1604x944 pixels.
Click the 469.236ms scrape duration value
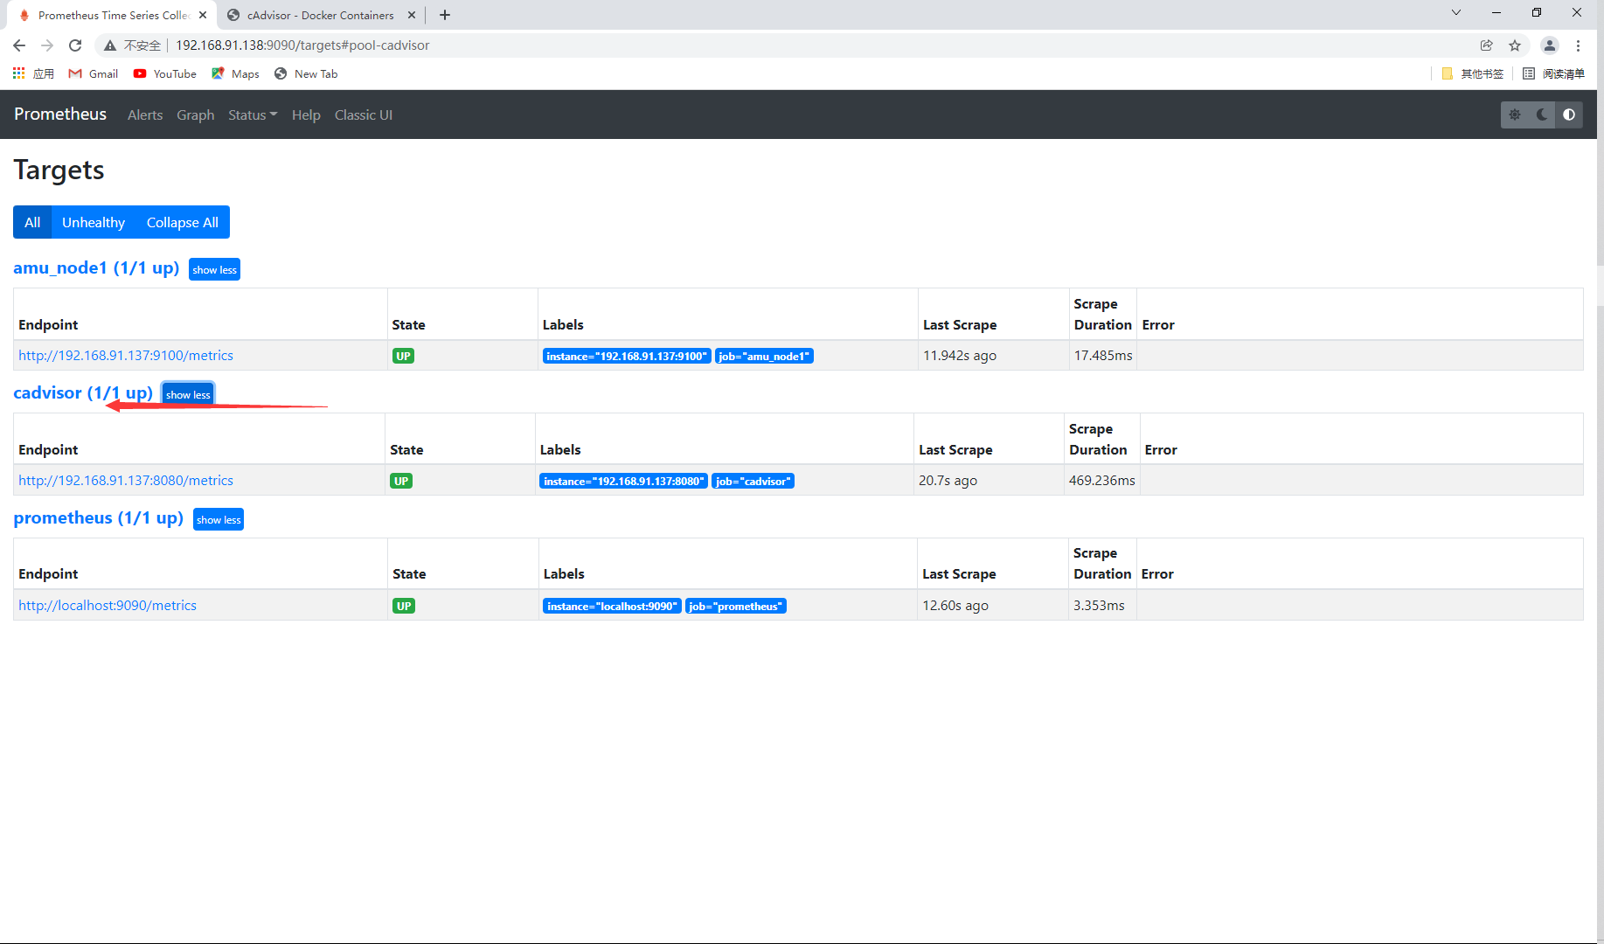pos(1101,480)
